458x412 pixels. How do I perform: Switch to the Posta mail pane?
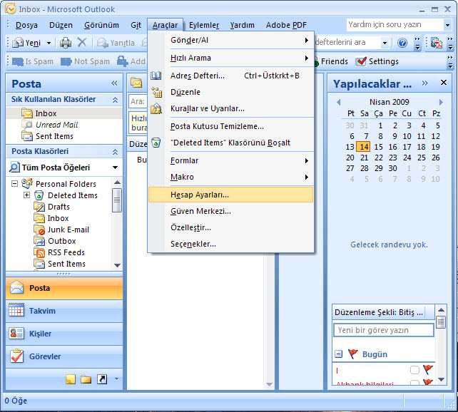[x=64, y=288]
